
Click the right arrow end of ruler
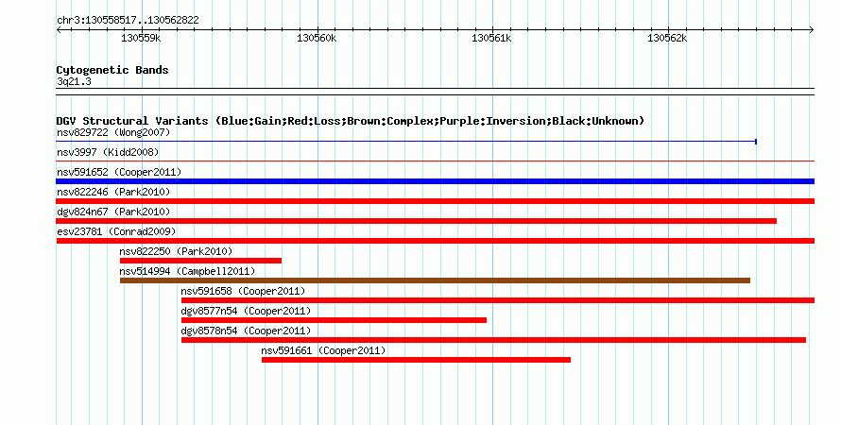812,30
